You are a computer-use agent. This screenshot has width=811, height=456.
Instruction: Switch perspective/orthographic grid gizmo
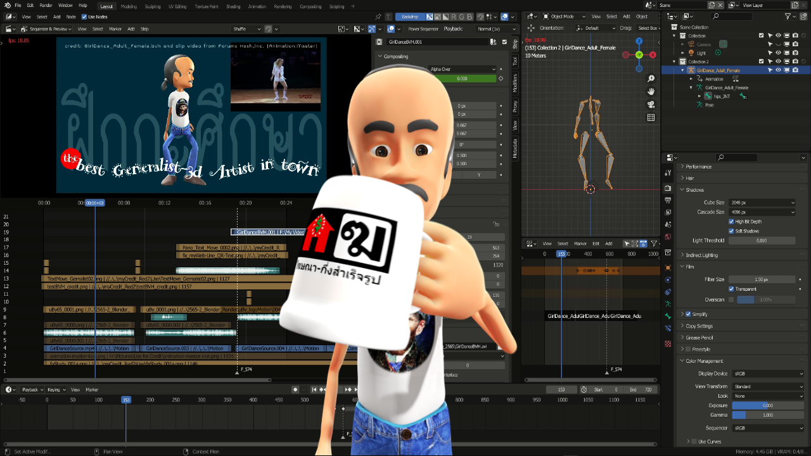651,118
